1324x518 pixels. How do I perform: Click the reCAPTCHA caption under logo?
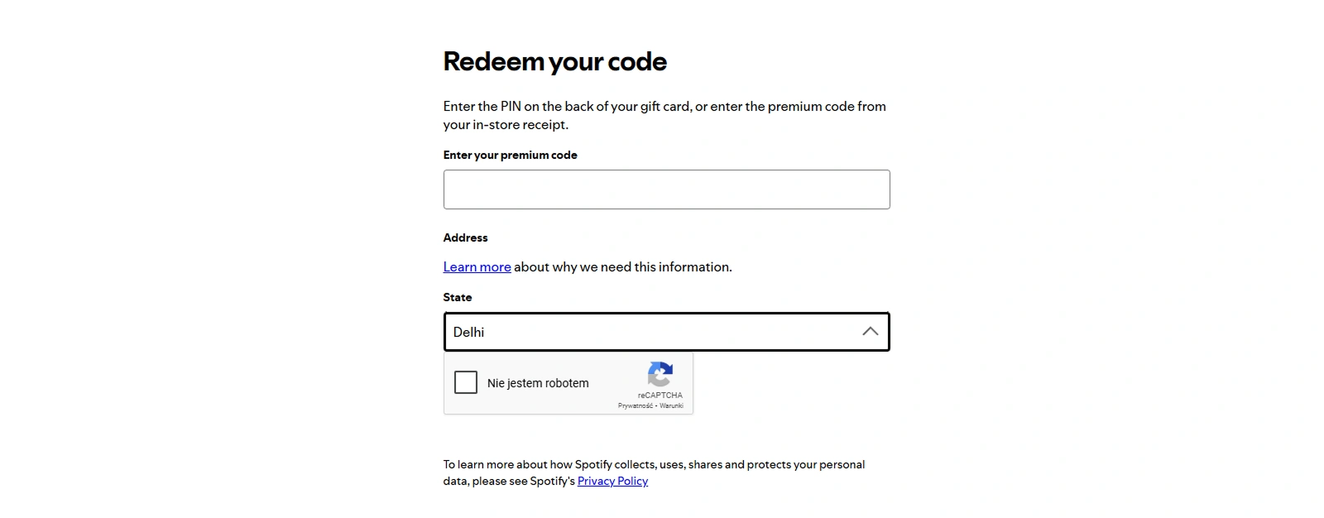tap(660, 396)
